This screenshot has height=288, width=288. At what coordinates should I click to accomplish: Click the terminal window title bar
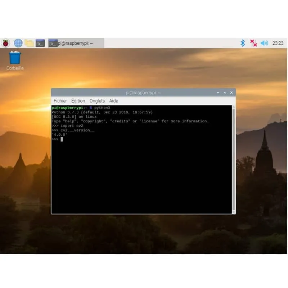pos(143,93)
